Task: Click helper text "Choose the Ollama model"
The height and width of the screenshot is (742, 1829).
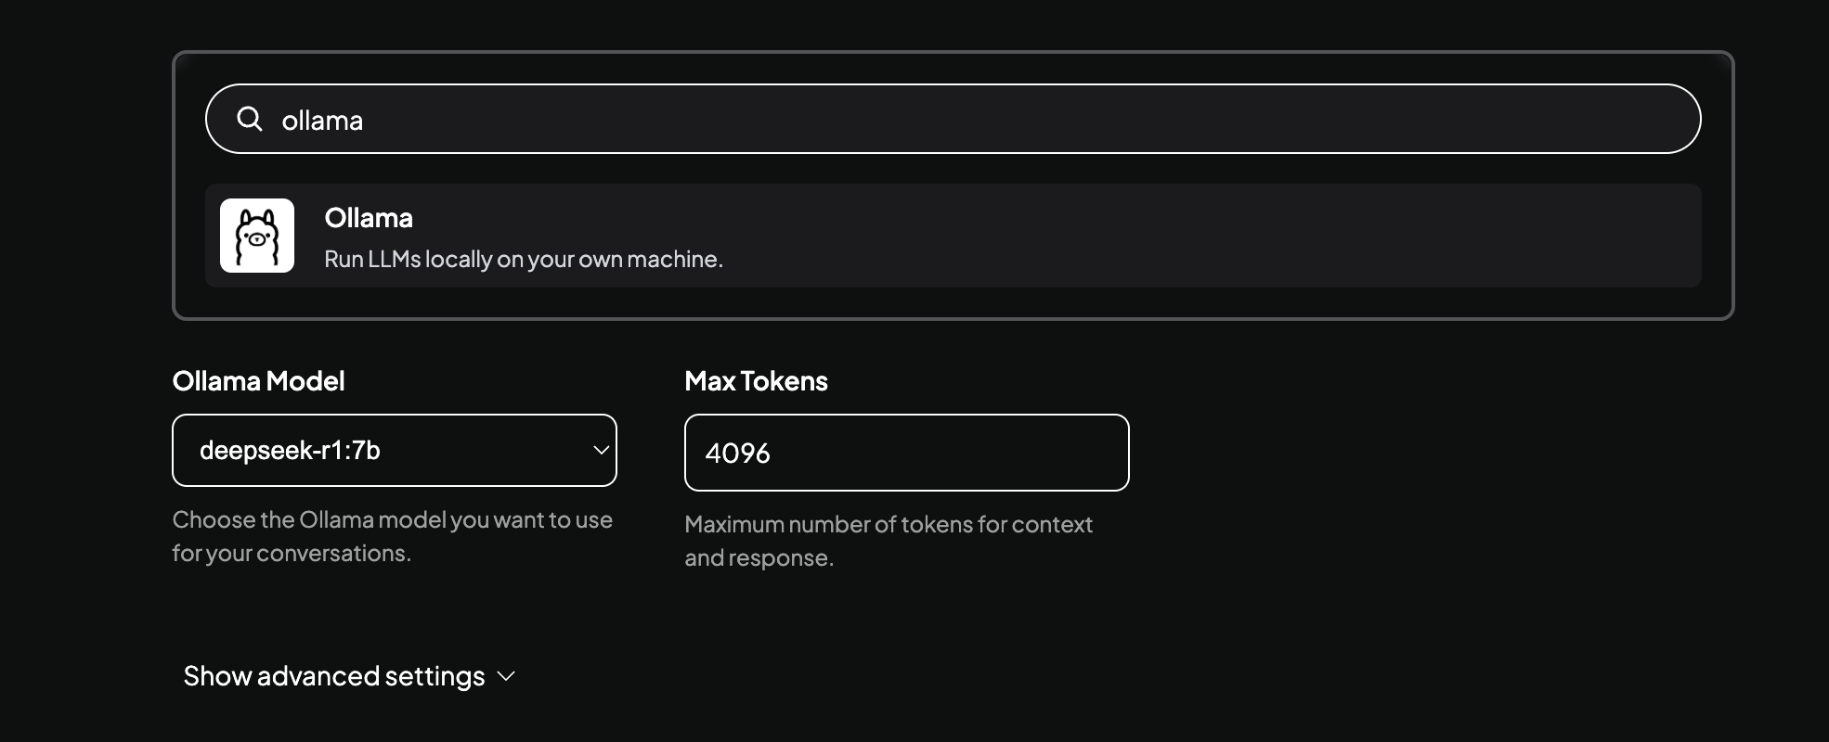Action: point(393,536)
